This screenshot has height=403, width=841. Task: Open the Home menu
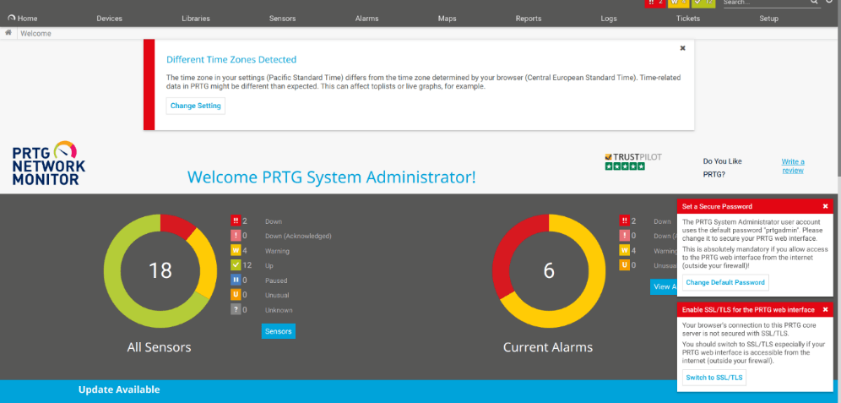(x=23, y=19)
